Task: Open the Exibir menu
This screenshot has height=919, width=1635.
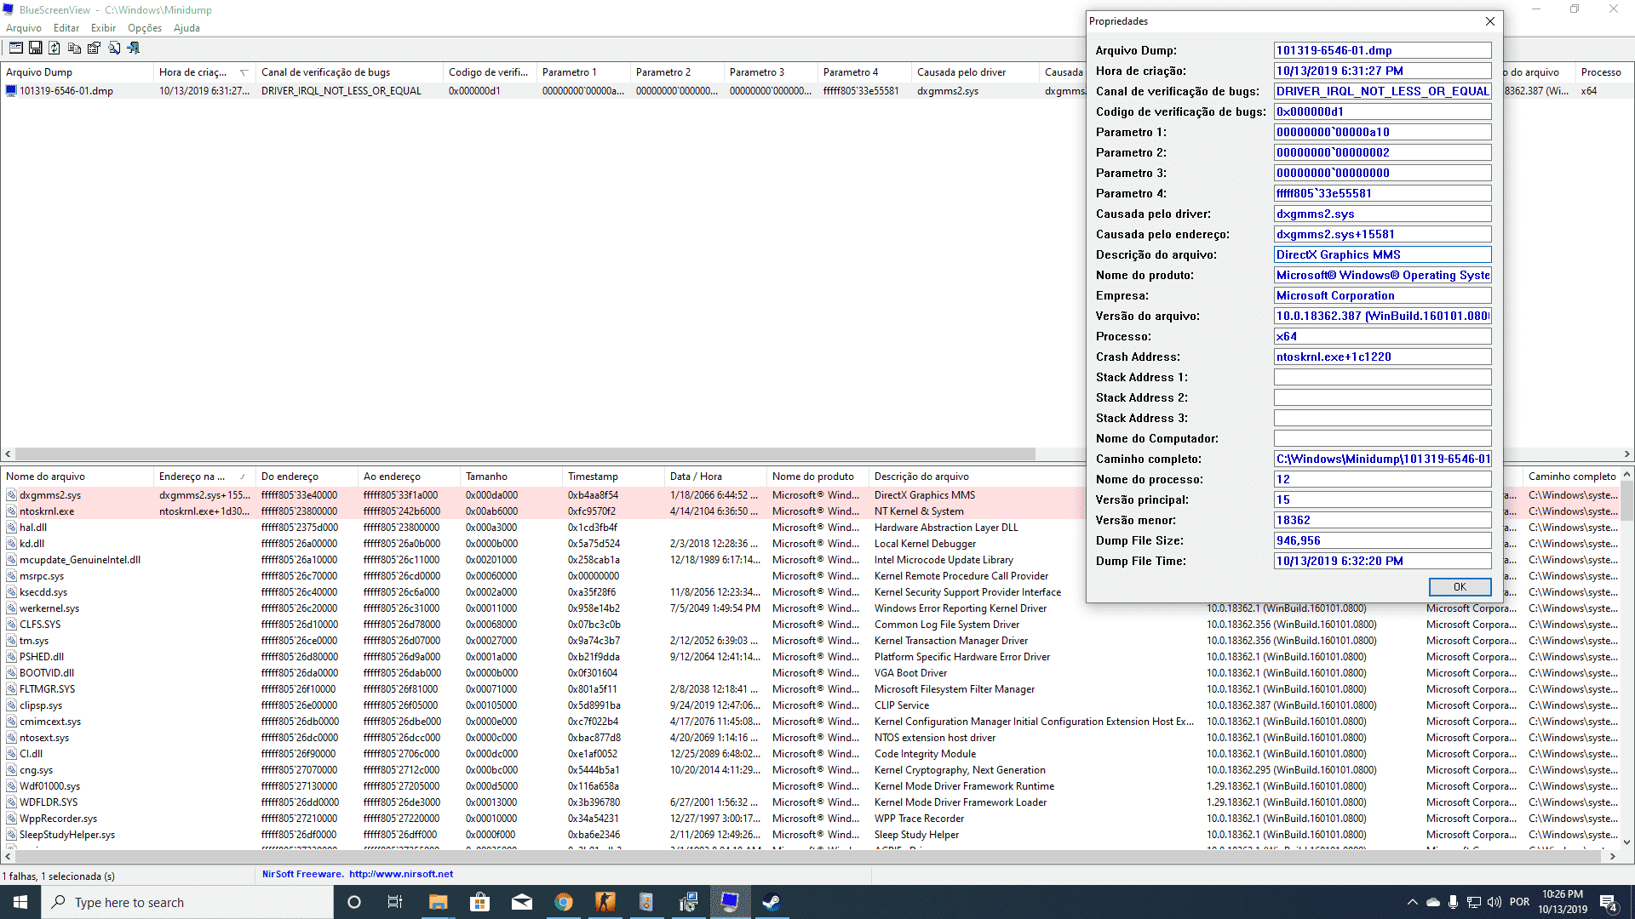Action: [x=103, y=28]
